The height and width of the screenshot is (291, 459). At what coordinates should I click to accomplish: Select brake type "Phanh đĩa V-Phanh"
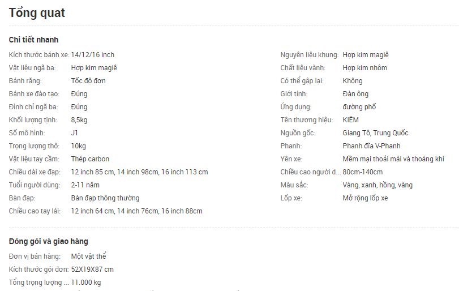(x=371, y=146)
